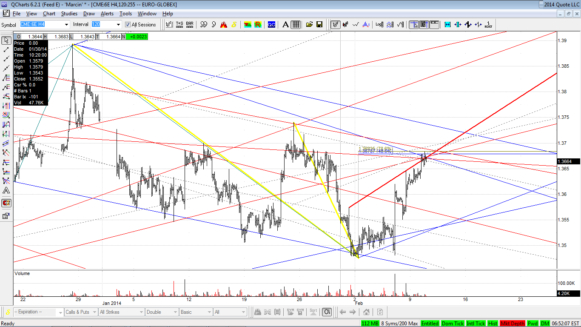Click the yellow delta options icon in top toolbar
Screen dimensions: 581x327
(x=234, y=24)
